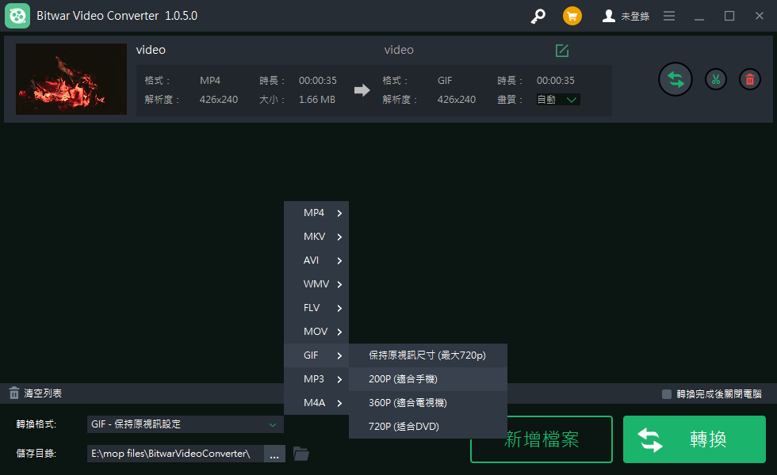The width and height of the screenshot is (777, 475).
Task: Open the hamburger main menu
Action: point(669,17)
